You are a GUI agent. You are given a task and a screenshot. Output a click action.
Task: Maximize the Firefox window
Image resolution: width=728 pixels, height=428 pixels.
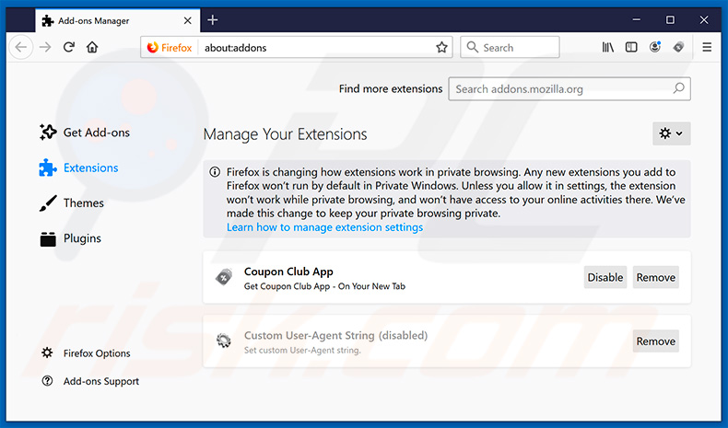click(x=670, y=20)
